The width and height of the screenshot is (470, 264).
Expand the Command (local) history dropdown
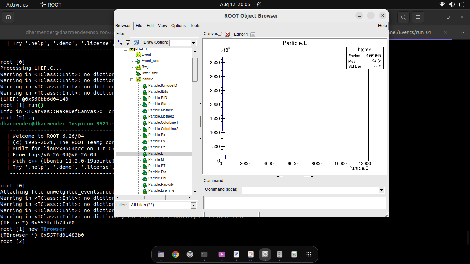(381, 190)
